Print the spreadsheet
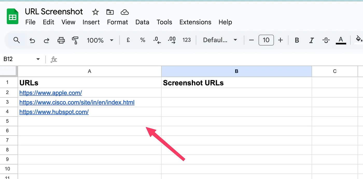This screenshot has height=179, width=363. pos(61,40)
